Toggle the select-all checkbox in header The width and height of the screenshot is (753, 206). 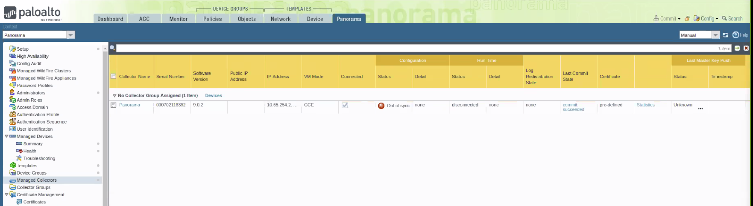pos(113,77)
